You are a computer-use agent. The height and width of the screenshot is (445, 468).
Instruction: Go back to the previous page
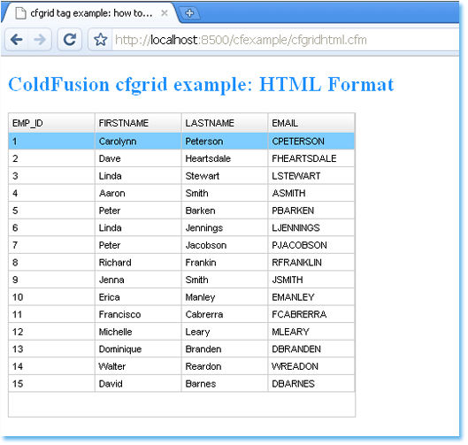17,40
